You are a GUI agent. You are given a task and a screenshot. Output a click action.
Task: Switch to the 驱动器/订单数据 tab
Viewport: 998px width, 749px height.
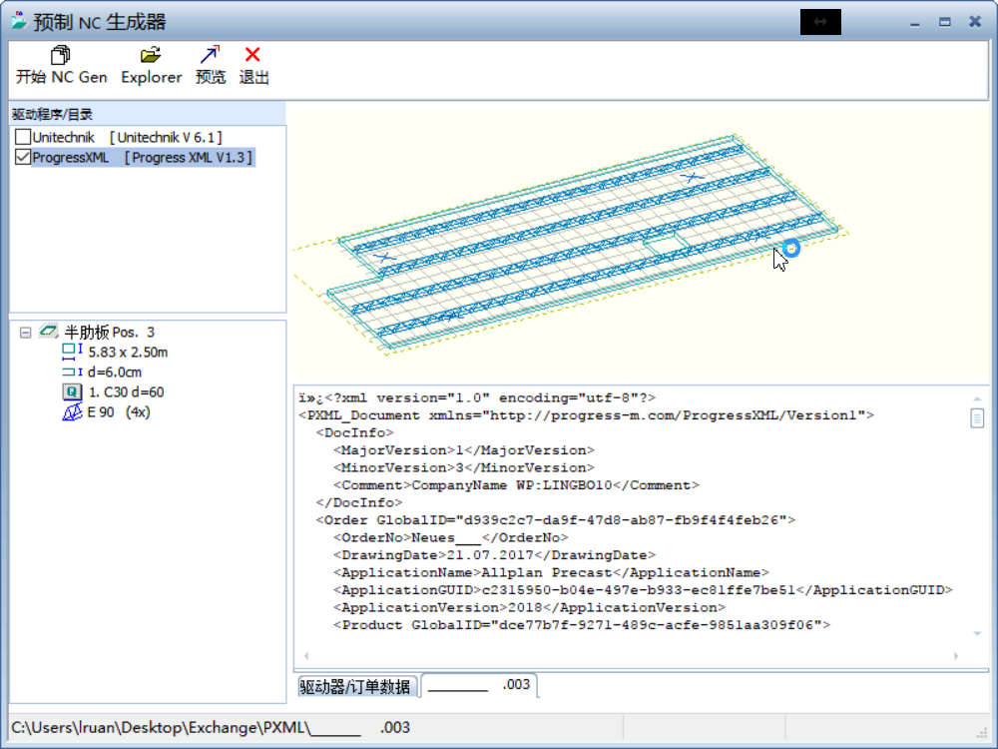click(x=355, y=687)
